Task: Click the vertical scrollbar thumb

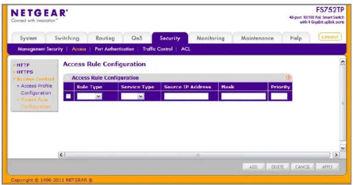Action: tap(343, 103)
